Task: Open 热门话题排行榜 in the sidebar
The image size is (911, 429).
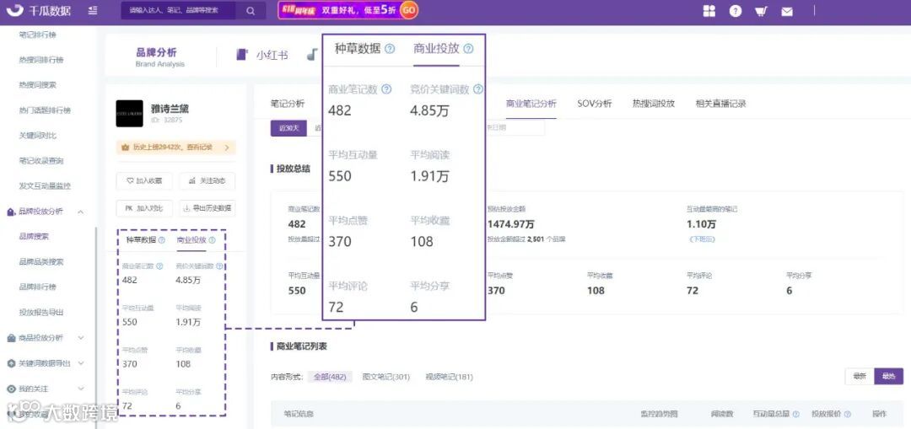Action: 45,110
